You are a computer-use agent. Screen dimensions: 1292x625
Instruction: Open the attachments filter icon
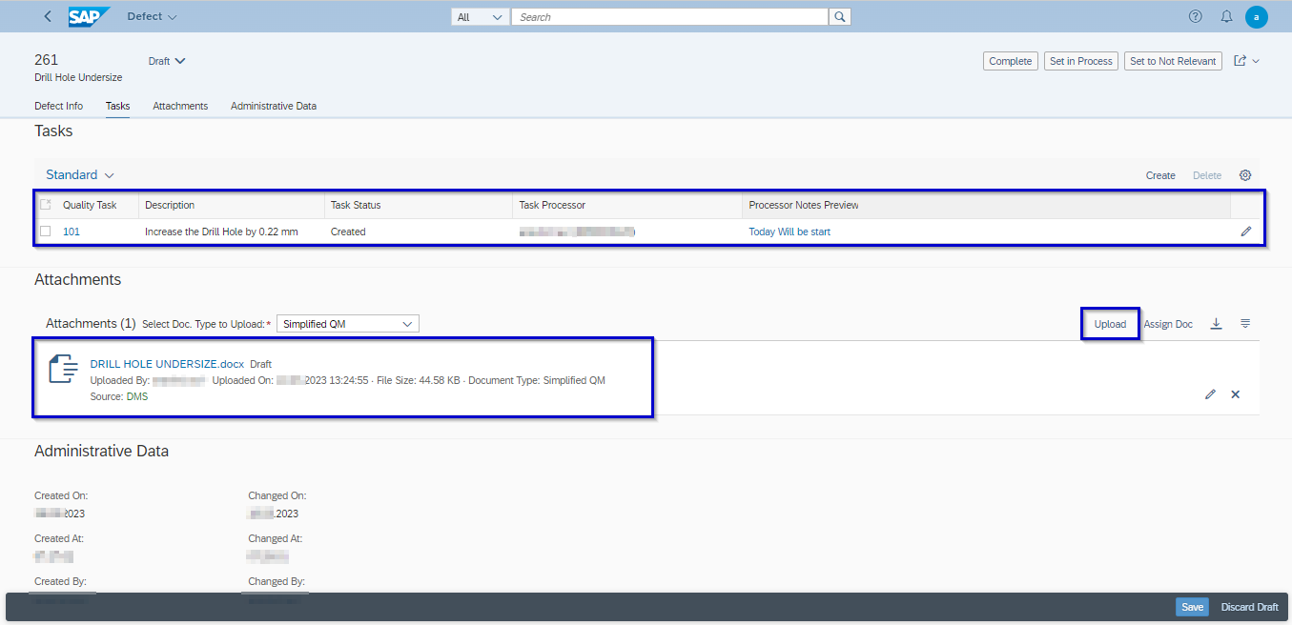1245,323
